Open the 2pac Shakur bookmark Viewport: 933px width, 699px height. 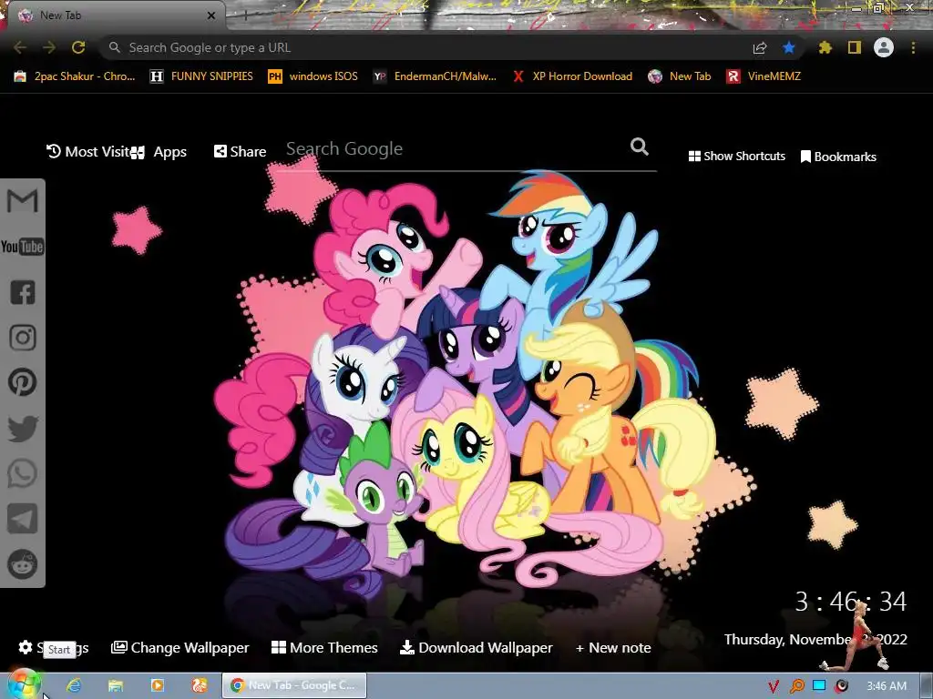[x=75, y=76]
